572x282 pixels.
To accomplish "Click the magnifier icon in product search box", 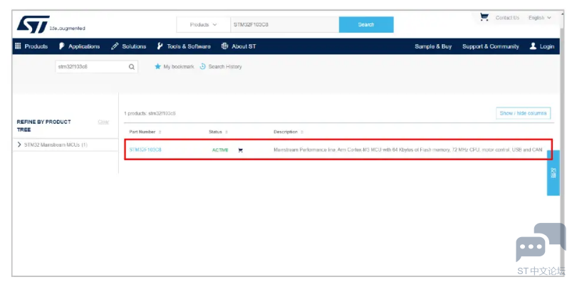I will [x=132, y=67].
